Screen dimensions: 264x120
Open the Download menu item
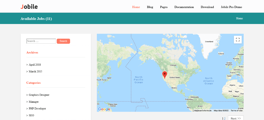coord(207,7)
